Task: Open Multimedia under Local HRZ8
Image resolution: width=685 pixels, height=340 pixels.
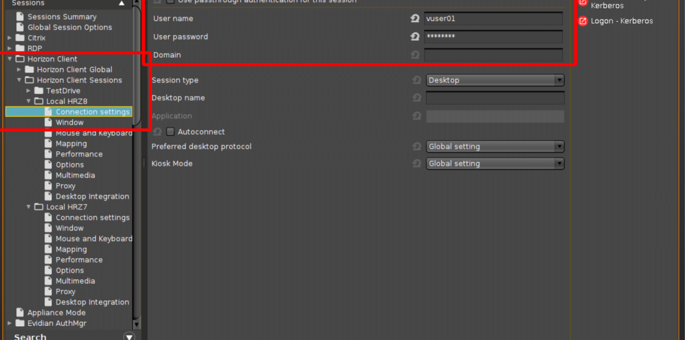Action: coord(75,175)
